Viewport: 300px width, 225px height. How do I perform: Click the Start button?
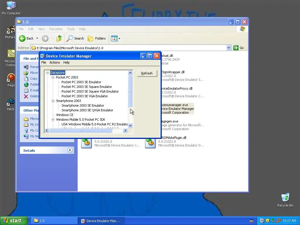14,221
